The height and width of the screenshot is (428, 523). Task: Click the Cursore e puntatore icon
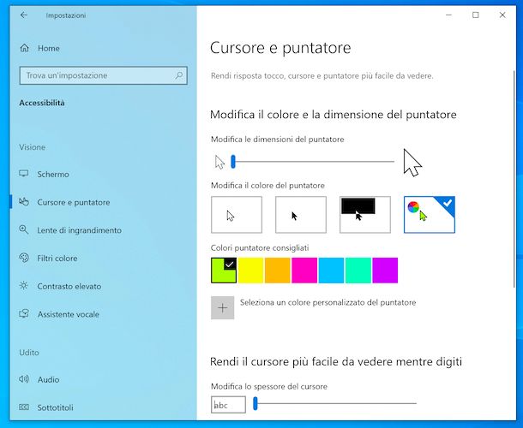(x=24, y=201)
